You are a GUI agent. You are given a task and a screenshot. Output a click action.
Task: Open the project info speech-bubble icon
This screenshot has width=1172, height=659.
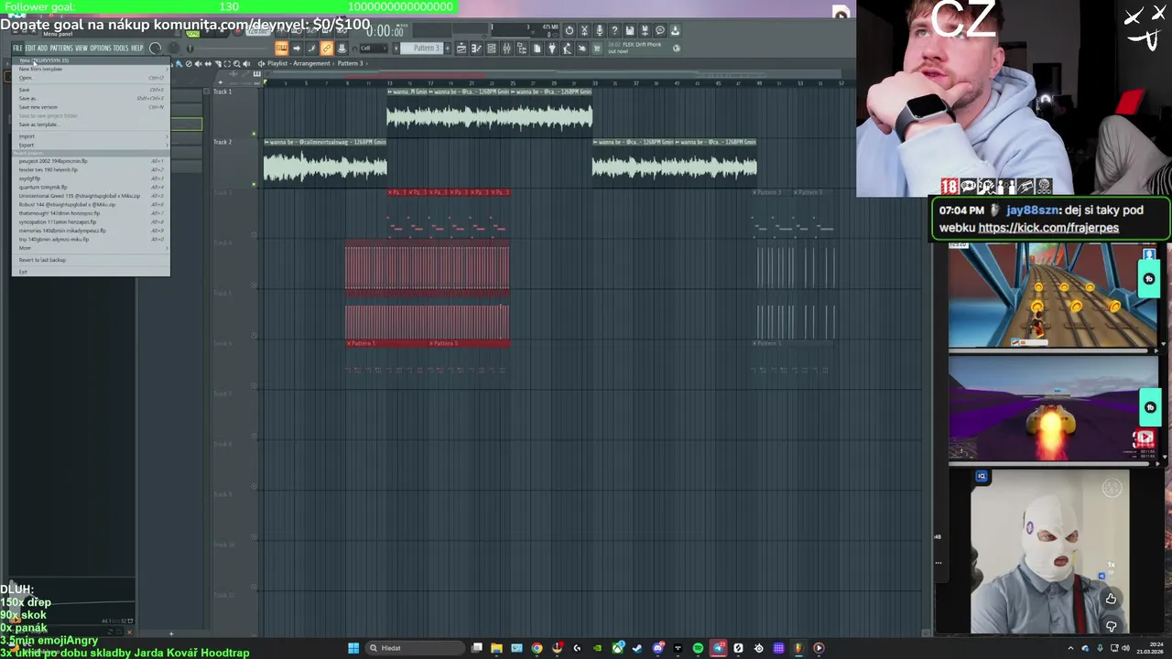(x=660, y=31)
